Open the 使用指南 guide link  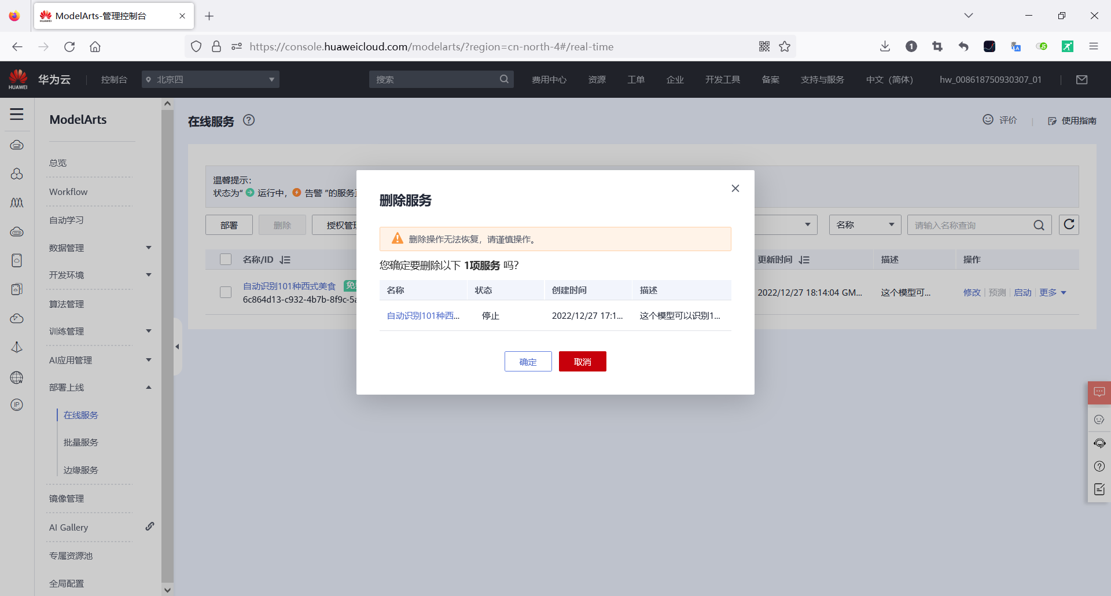pos(1072,120)
